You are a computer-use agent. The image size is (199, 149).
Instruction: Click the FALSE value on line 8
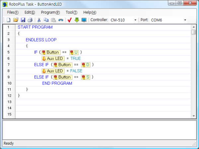click(76, 71)
